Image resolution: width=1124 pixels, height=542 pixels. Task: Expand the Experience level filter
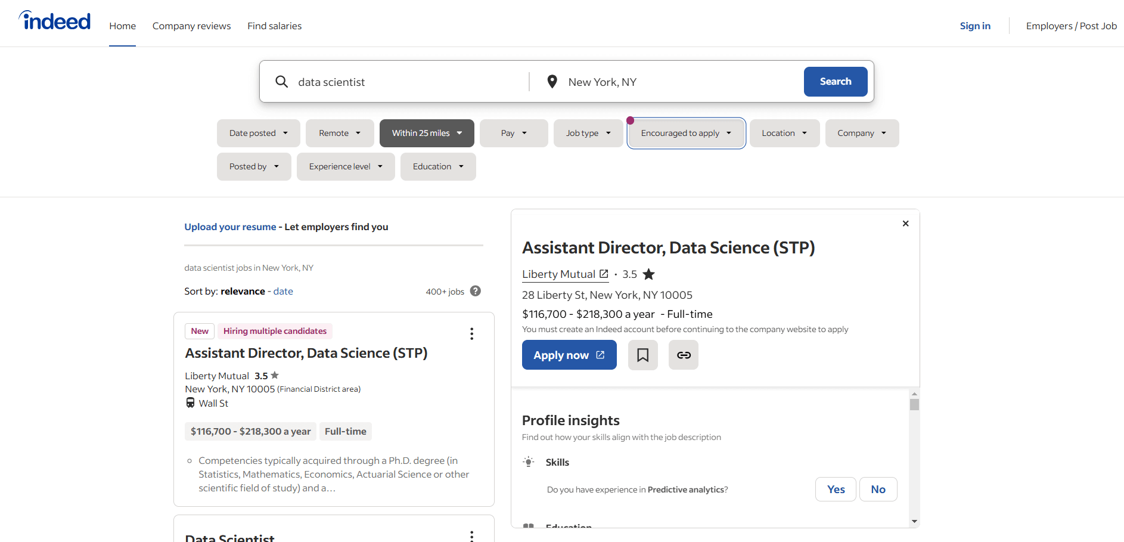[x=345, y=166]
